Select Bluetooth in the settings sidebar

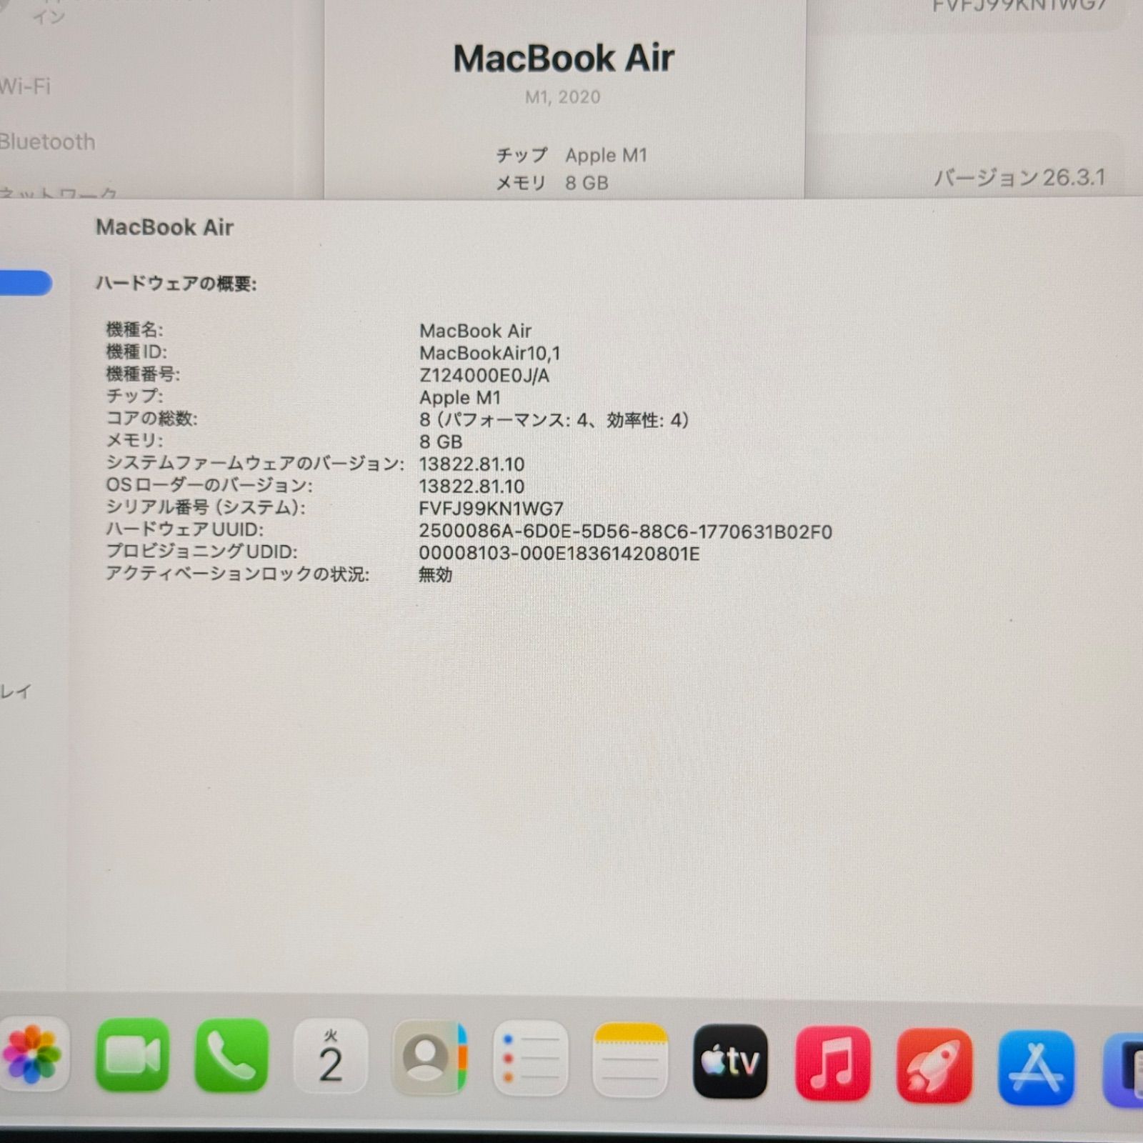(x=47, y=141)
